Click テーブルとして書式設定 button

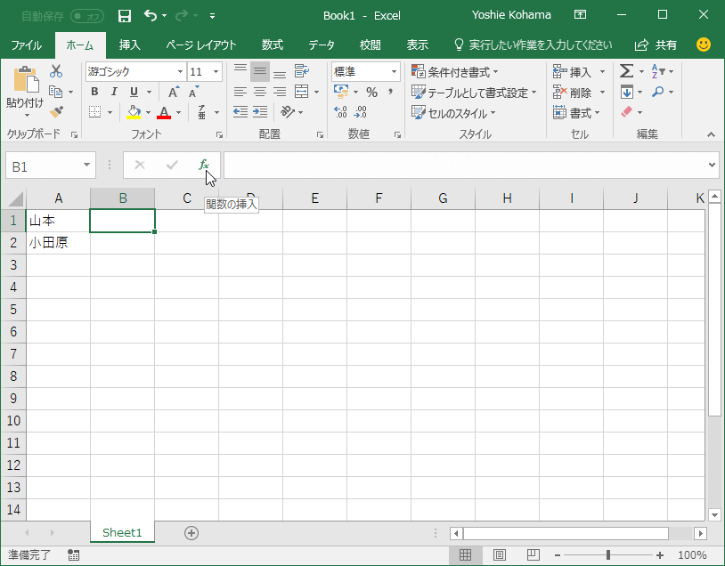(475, 93)
